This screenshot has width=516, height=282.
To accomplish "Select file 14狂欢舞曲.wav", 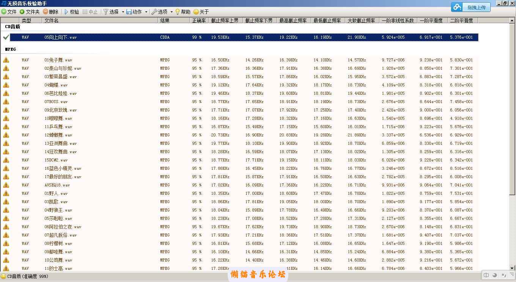I will [x=60, y=152].
